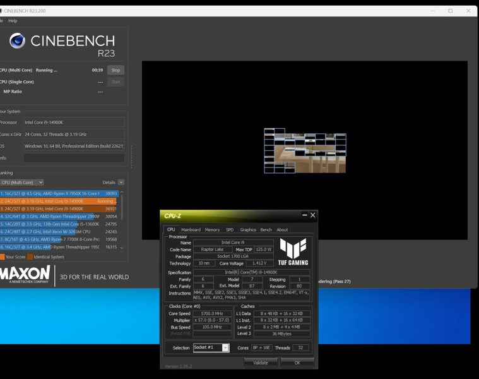Click the Technology value 10 nm
479x379 pixels.
coord(204,263)
